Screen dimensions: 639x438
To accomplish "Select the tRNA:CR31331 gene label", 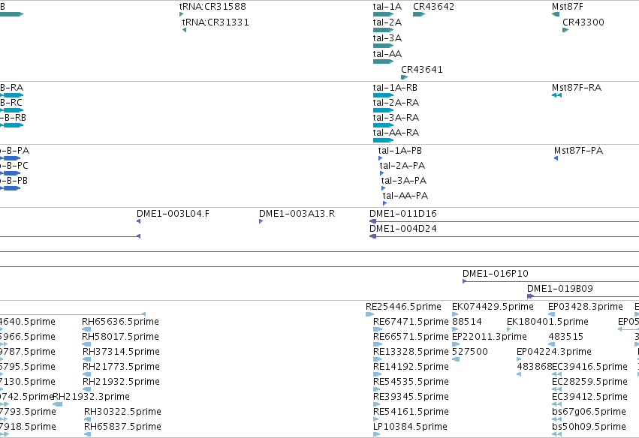I will click(x=216, y=22).
